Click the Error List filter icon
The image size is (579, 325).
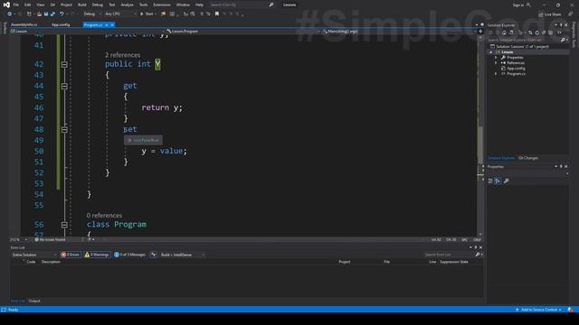pyautogui.click(x=154, y=255)
